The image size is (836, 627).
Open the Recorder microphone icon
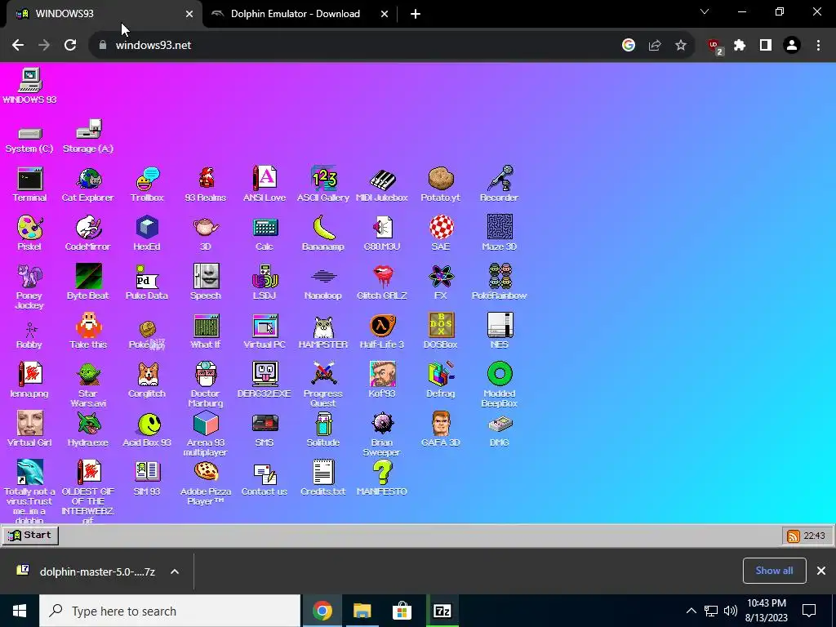(499, 185)
